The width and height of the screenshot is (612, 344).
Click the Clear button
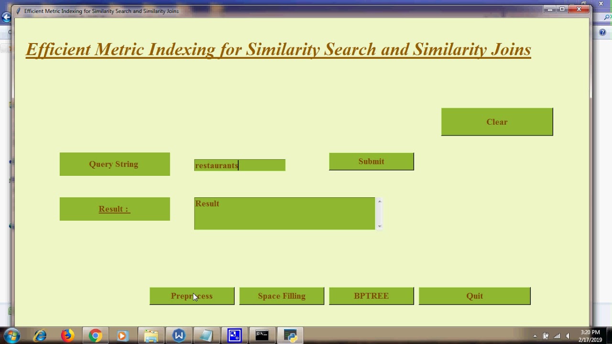497,122
